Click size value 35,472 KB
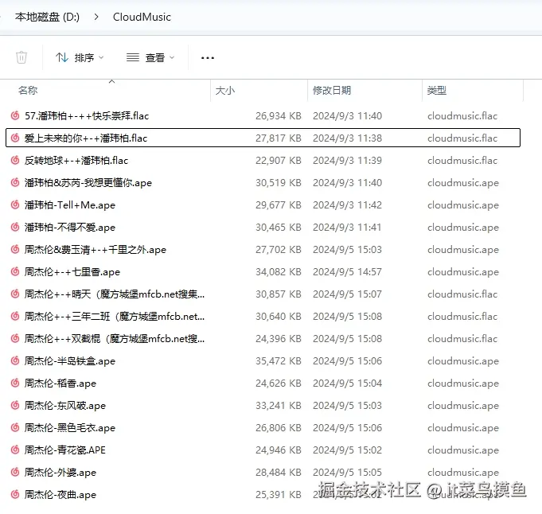 click(279, 361)
